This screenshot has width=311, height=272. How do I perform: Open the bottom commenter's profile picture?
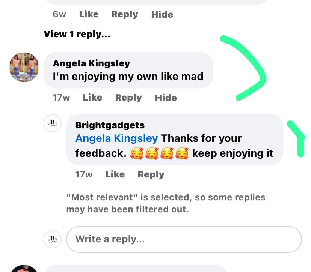pyautogui.click(x=24, y=268)
